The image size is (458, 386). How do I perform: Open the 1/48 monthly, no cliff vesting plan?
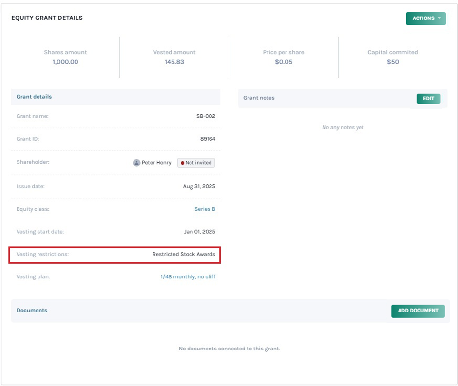[188, 277]
